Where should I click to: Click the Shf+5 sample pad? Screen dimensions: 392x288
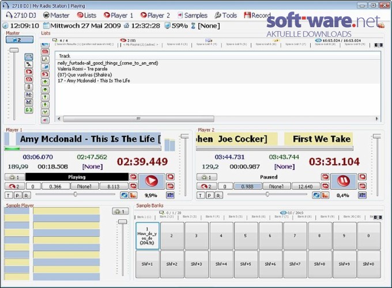246,264
